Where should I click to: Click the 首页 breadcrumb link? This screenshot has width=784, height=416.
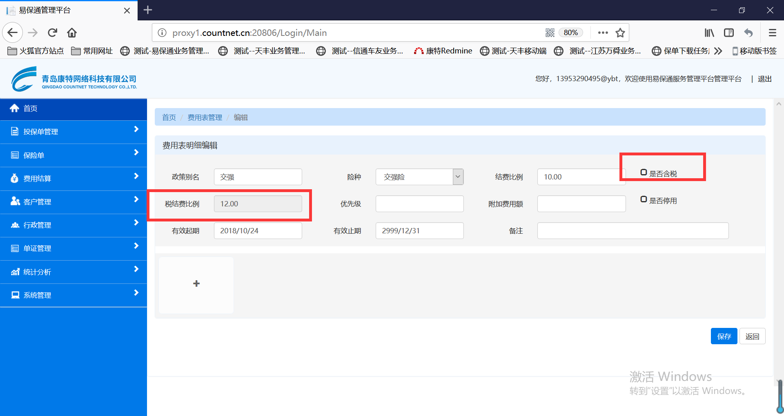coord(169,117)
